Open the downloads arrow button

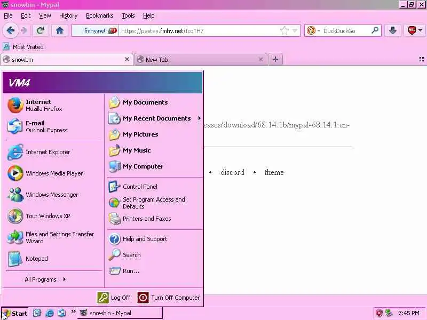(x=392, y=30)
